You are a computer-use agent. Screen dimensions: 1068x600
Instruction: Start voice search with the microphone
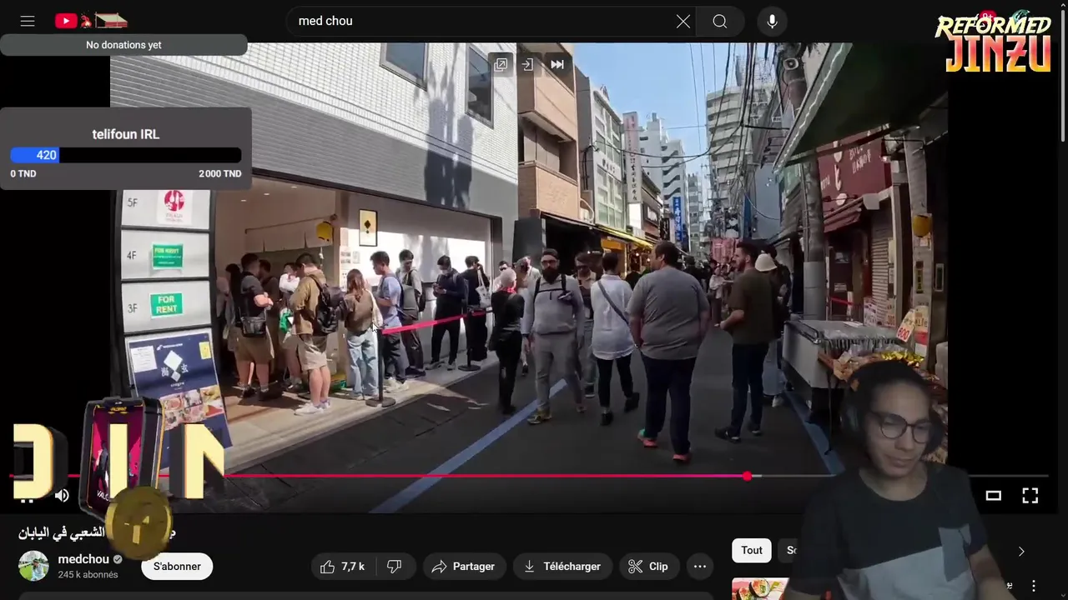tap(772, 21)
